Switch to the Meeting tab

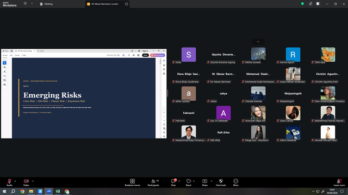point(46,4)
